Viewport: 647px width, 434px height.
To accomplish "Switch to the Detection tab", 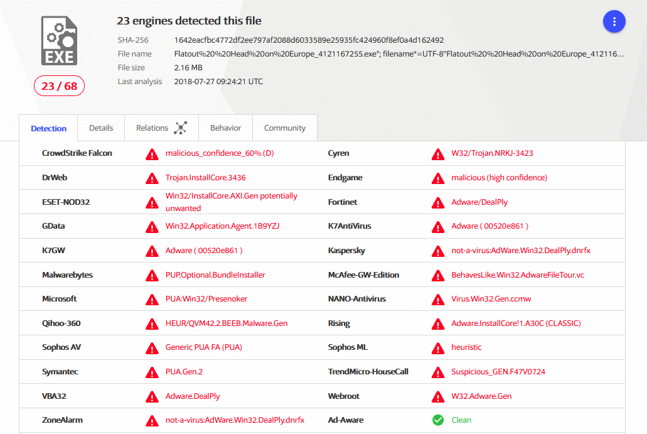I will (49, 128).
